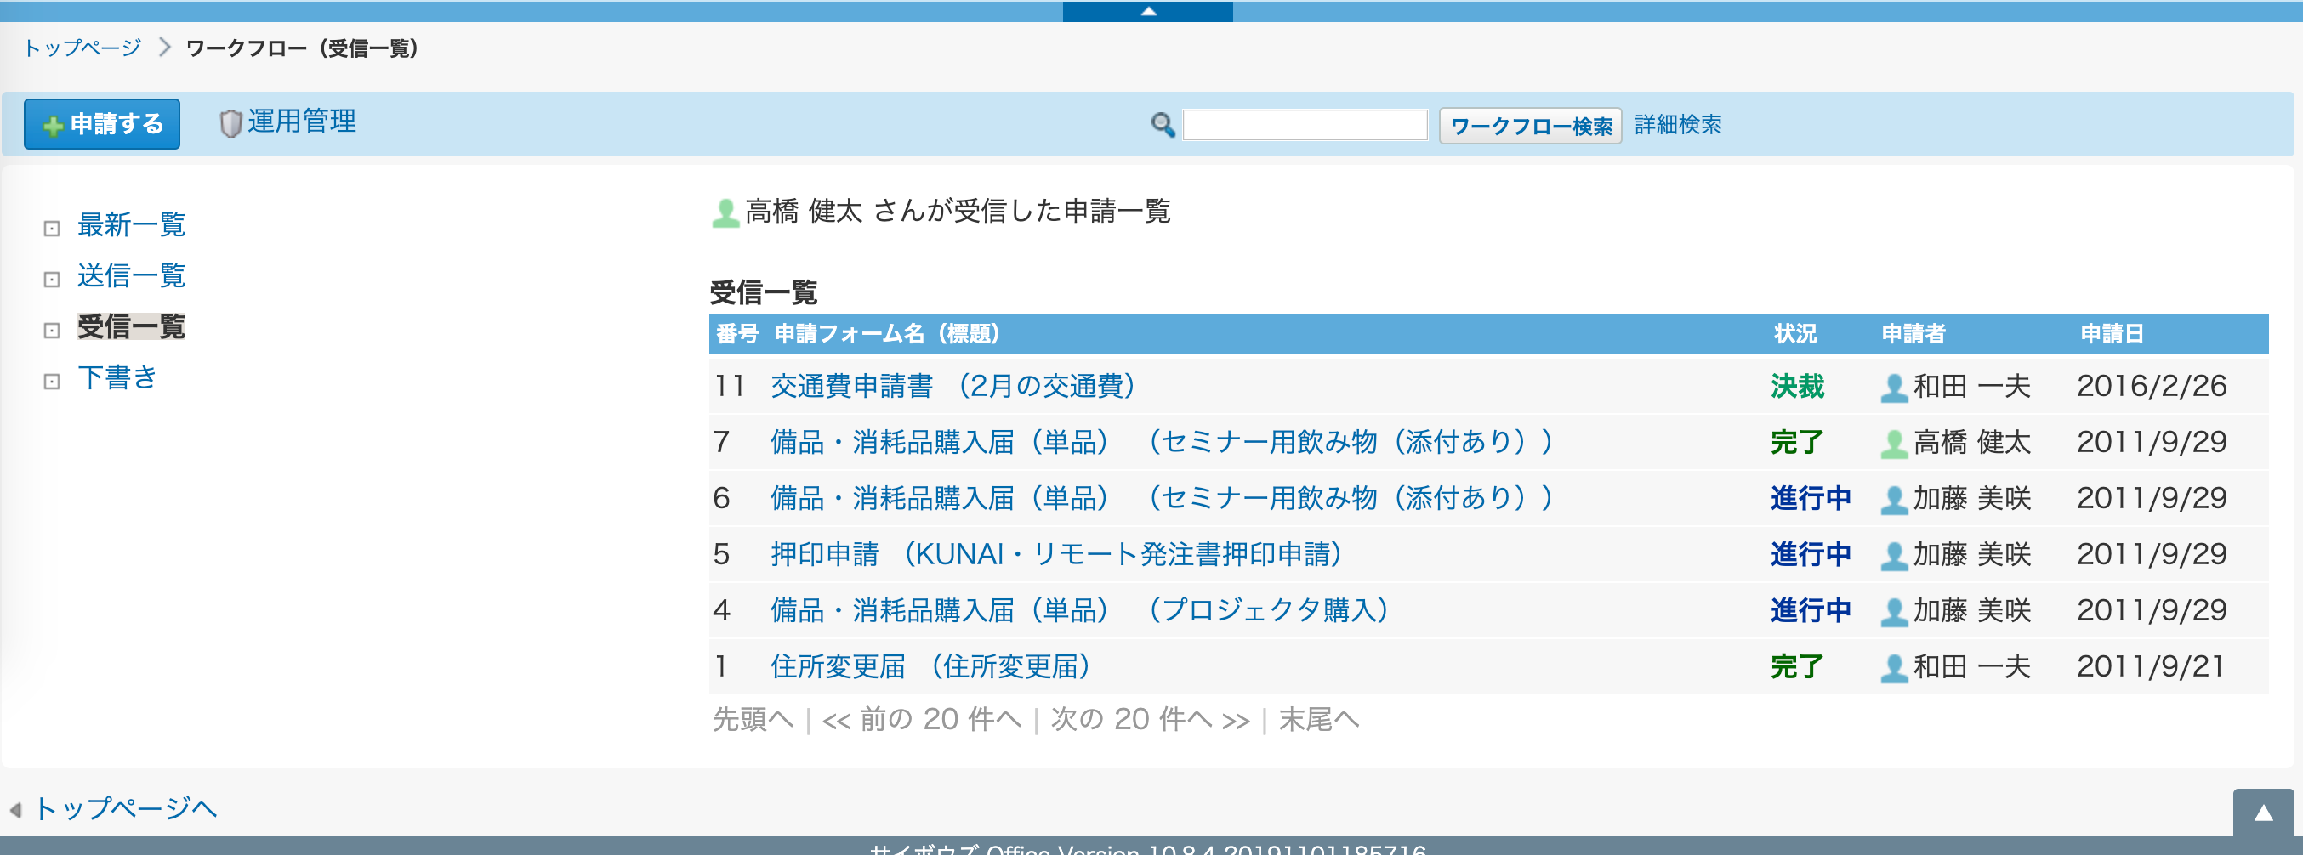The height and width of the screenshot is (855, 2303).
Task: Jump to page top with arrow button
Action: tap(2263, 813)
